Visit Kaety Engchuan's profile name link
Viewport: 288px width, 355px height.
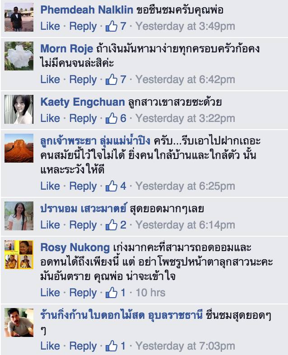click(83, 102)
